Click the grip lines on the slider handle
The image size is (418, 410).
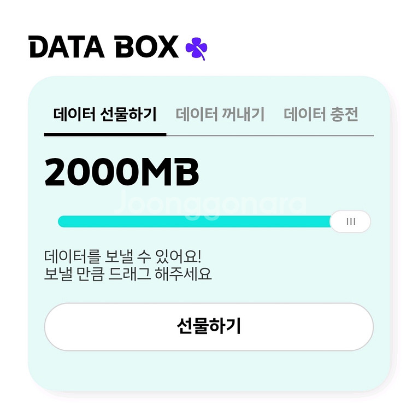click(x=351, y=221)
